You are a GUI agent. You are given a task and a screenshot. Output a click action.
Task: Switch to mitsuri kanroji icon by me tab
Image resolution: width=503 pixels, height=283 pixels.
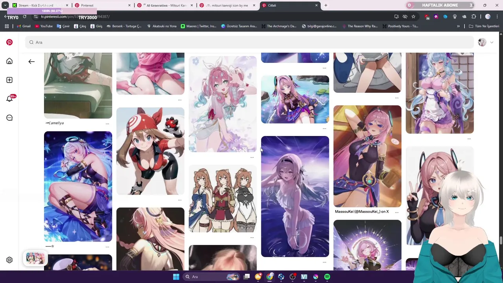point(228,5)
